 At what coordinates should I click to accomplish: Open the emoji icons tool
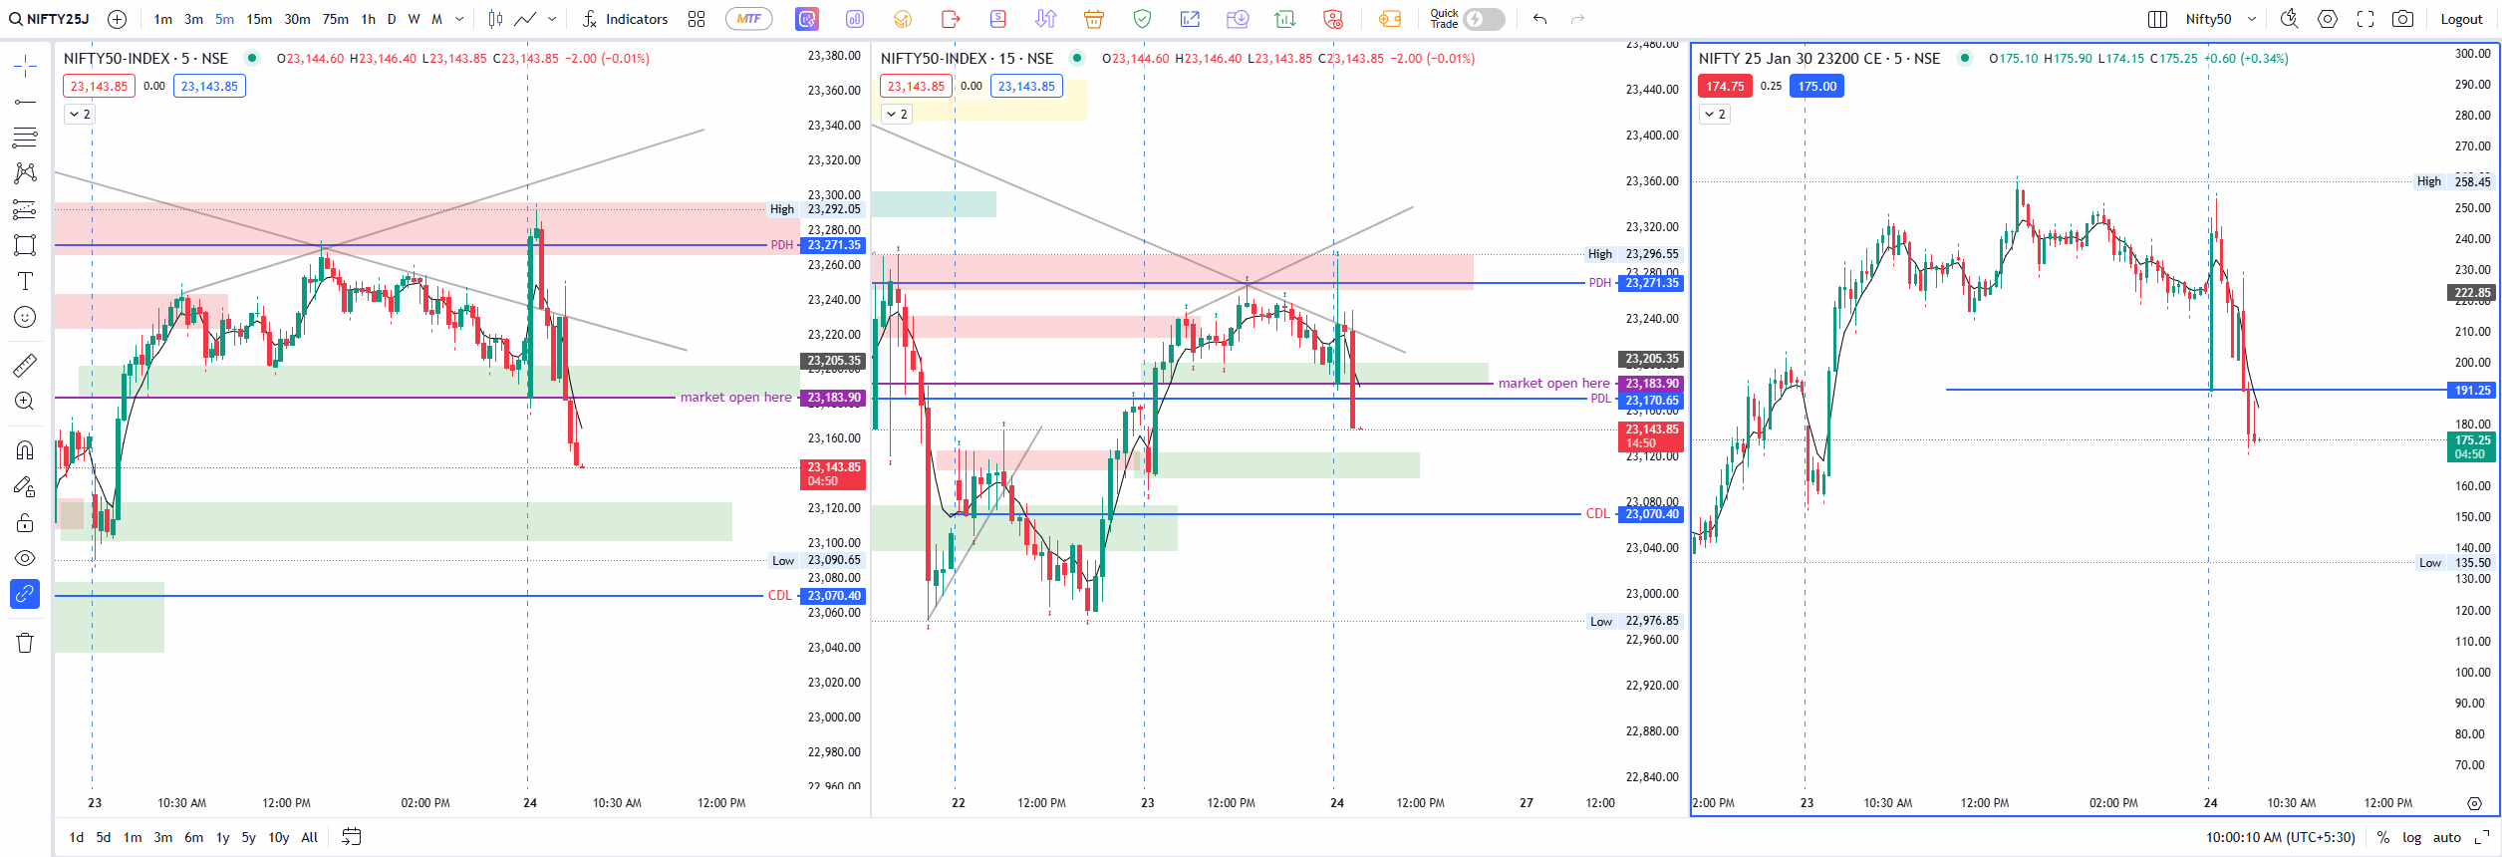point(25,317)
